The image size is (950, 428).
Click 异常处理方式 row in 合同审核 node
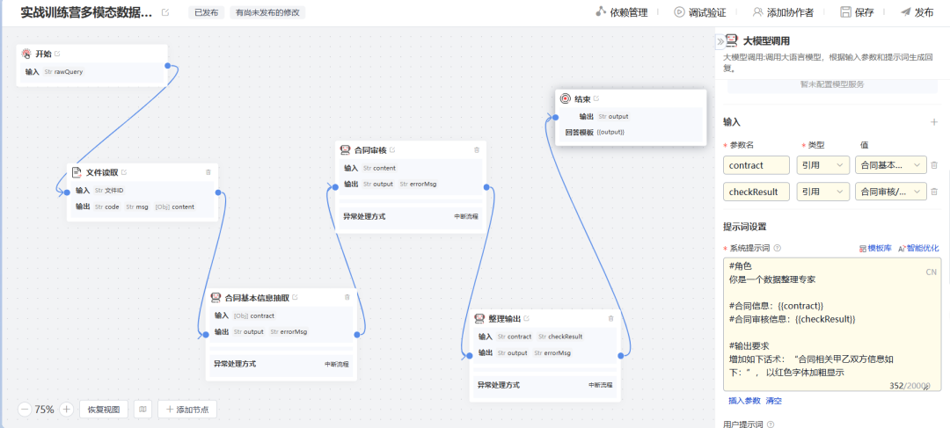click(x=411, y=216)
